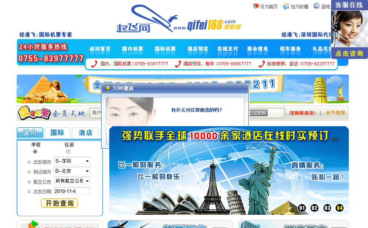Open the 出发城市 departure city dropdown
This screenshot has width=368, height=228.
click(x=87, y=161)
